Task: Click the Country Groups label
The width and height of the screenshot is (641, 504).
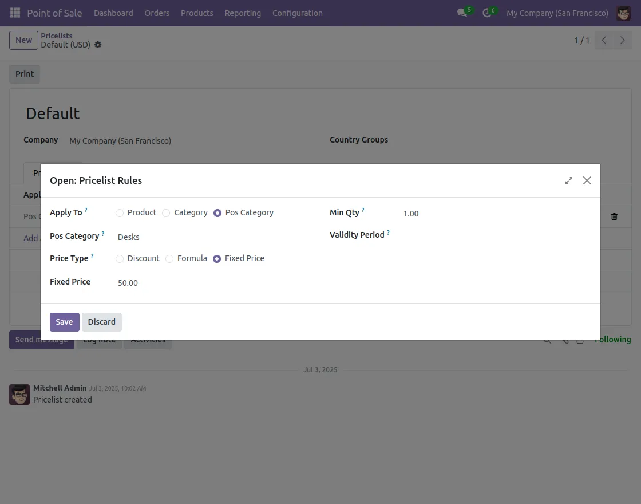Action: (359, 140)
